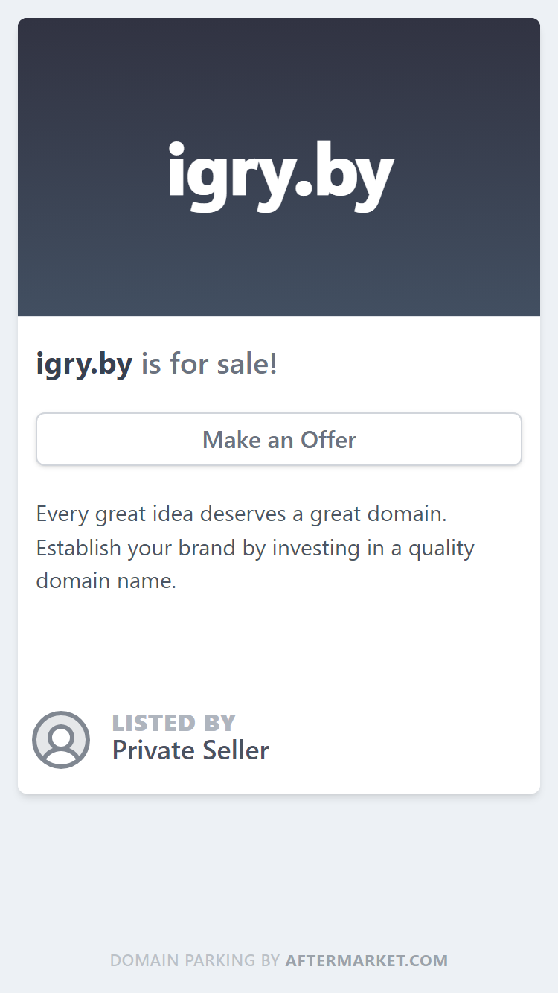Image resolution: width=558 pixels, height=993 pixels.
Task: Open the AFTERMARKET.COM footer link
Action: pos(367,960)
